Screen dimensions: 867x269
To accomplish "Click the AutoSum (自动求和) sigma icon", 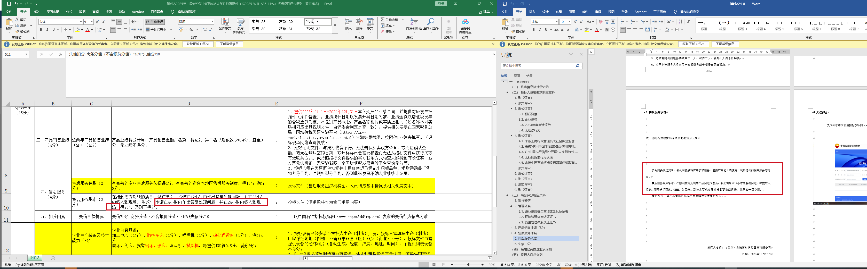I will point(383,20).
